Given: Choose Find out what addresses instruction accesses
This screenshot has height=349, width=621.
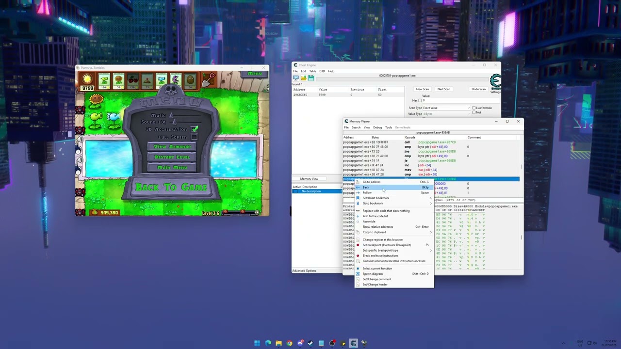Looking at the screenshot, I should [x=394, y=261].
